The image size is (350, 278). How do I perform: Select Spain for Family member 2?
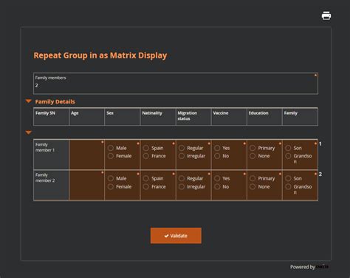pyautogui.click(x=146, y=178)
